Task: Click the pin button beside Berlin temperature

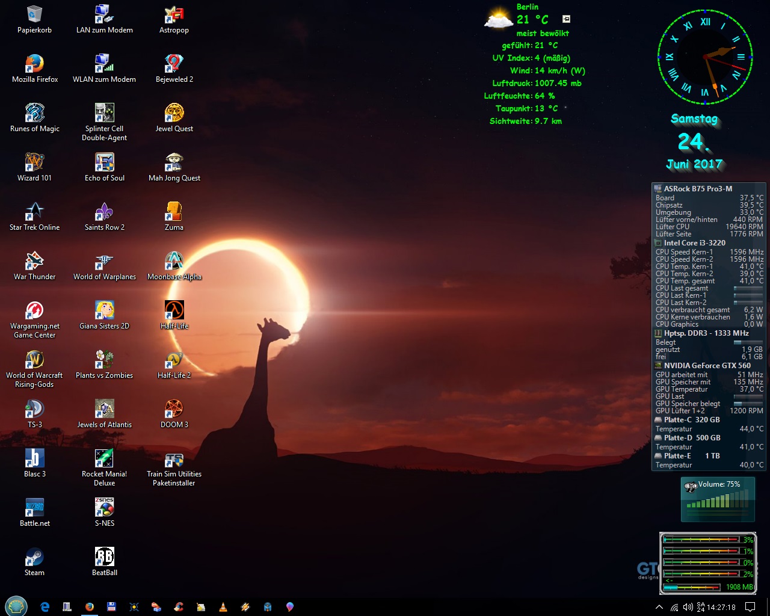Action: coord(566,19)
